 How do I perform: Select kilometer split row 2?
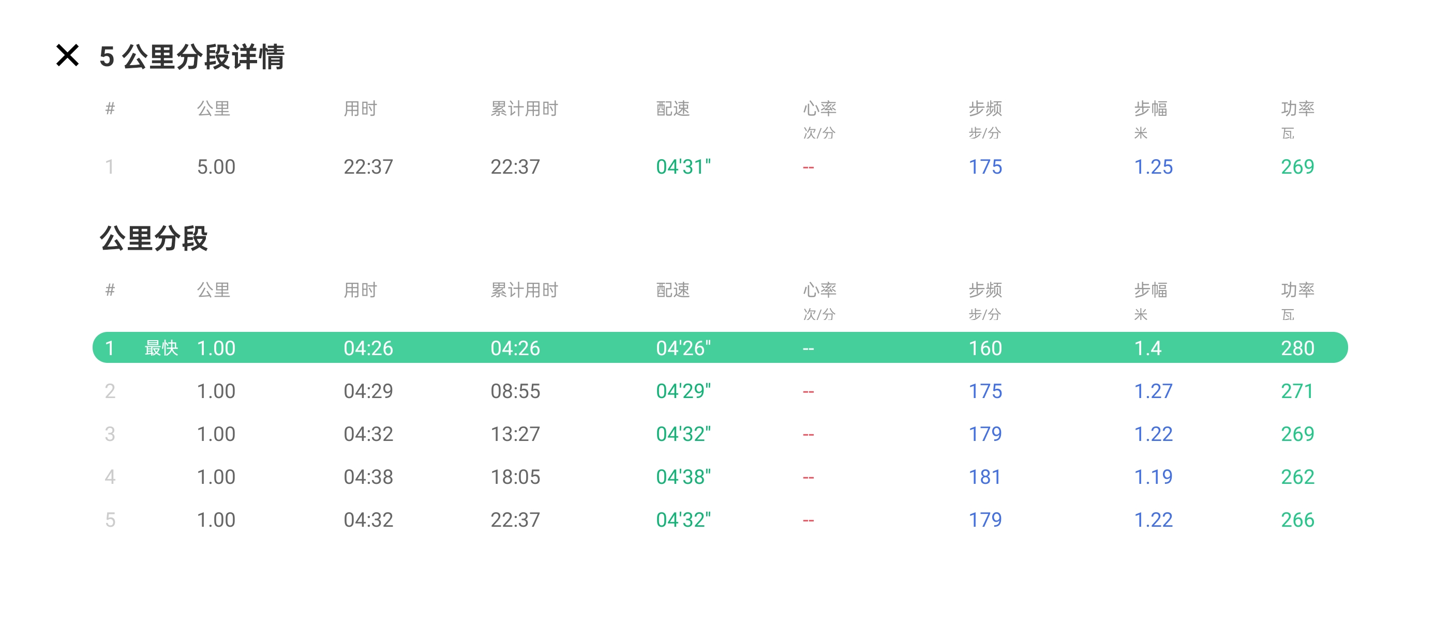coord(719,391)
